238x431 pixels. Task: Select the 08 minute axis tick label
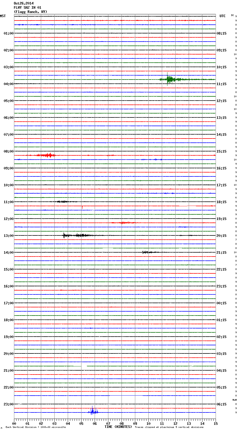pyautogui.click(x=122, y=424)
